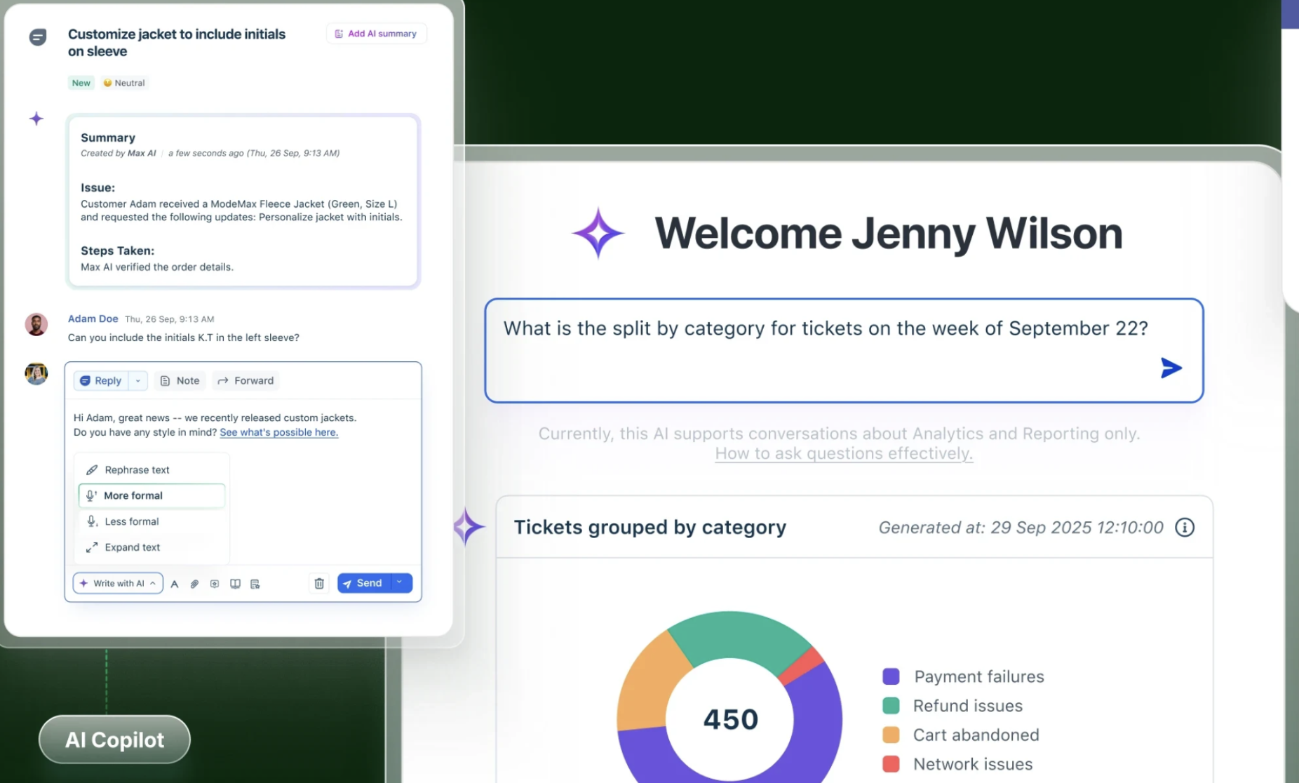Image resolution: width=1299 pixels, height=783 pixels.
Task: Click the 'Generated at: 29 Sep 2025 12:10:00' text
Action: point(1021,528)
